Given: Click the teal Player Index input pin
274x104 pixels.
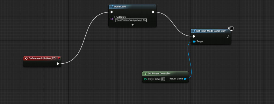Looking at the screenshot, I should click(x=145, y=79).
